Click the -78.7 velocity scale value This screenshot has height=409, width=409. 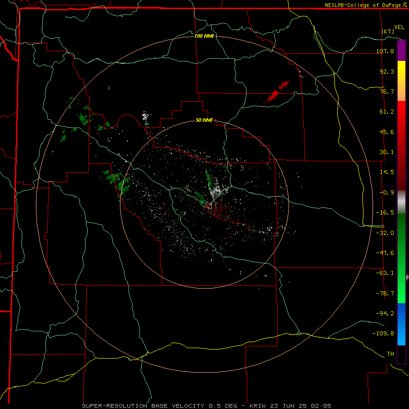point(385,294)
